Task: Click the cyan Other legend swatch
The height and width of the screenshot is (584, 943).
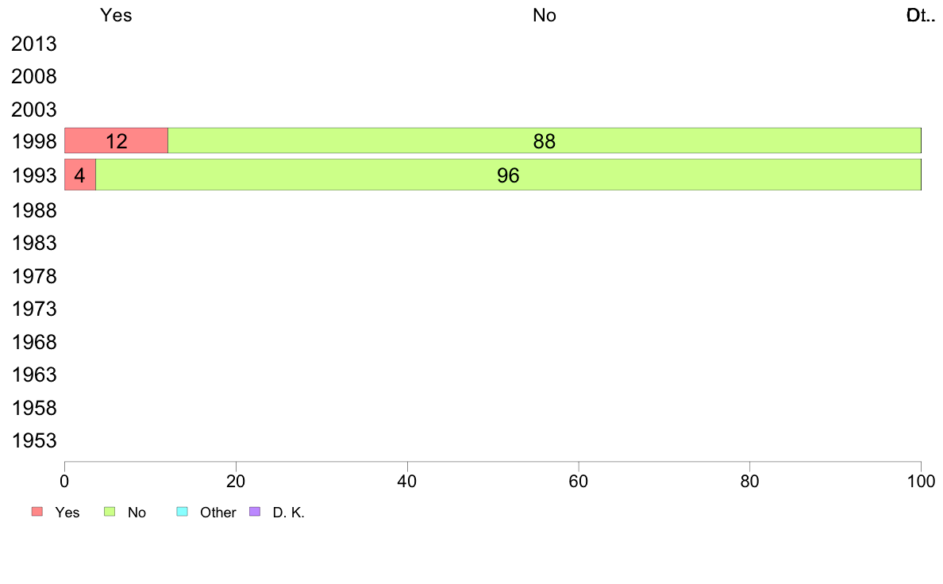Action: (x=183, y=512)
